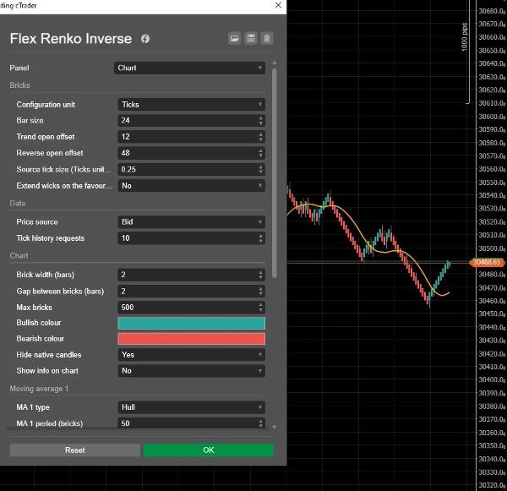Close the indicator settings dialog
The image size is (507, 491).
click(278, 5)
